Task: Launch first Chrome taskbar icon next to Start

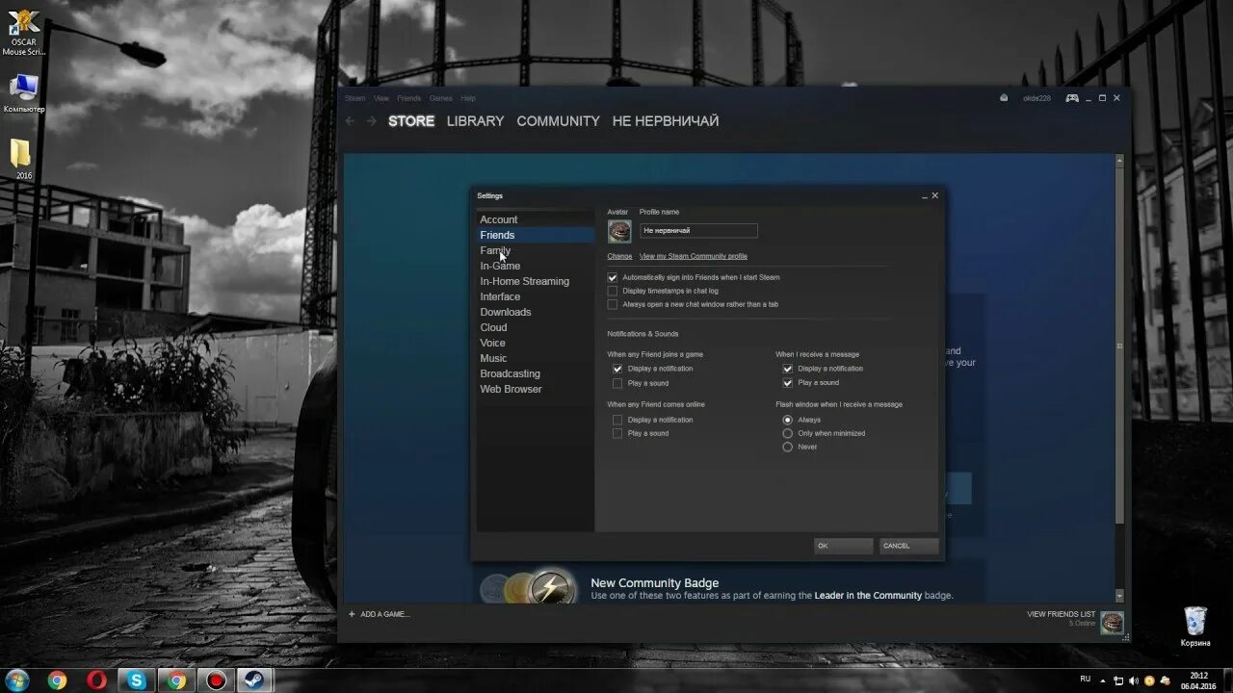Action: (x=58, y=680)
